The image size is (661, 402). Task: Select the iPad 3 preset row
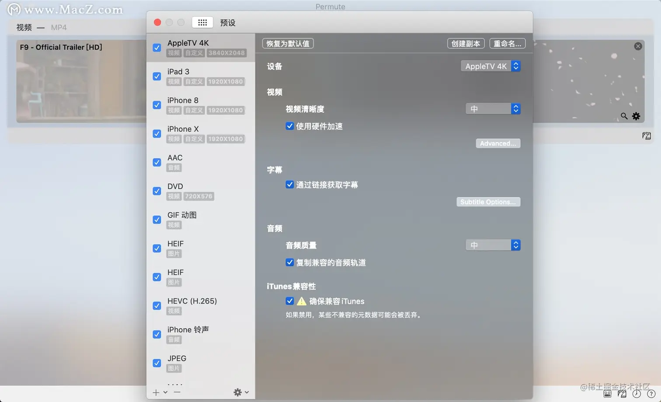click(201, 76)
